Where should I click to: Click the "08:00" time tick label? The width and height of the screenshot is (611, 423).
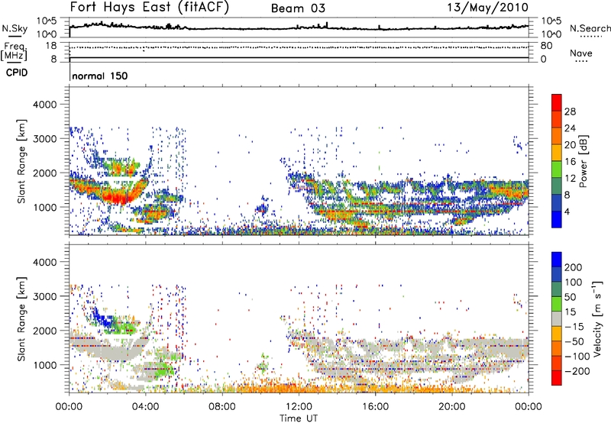(x=222, y=407)
